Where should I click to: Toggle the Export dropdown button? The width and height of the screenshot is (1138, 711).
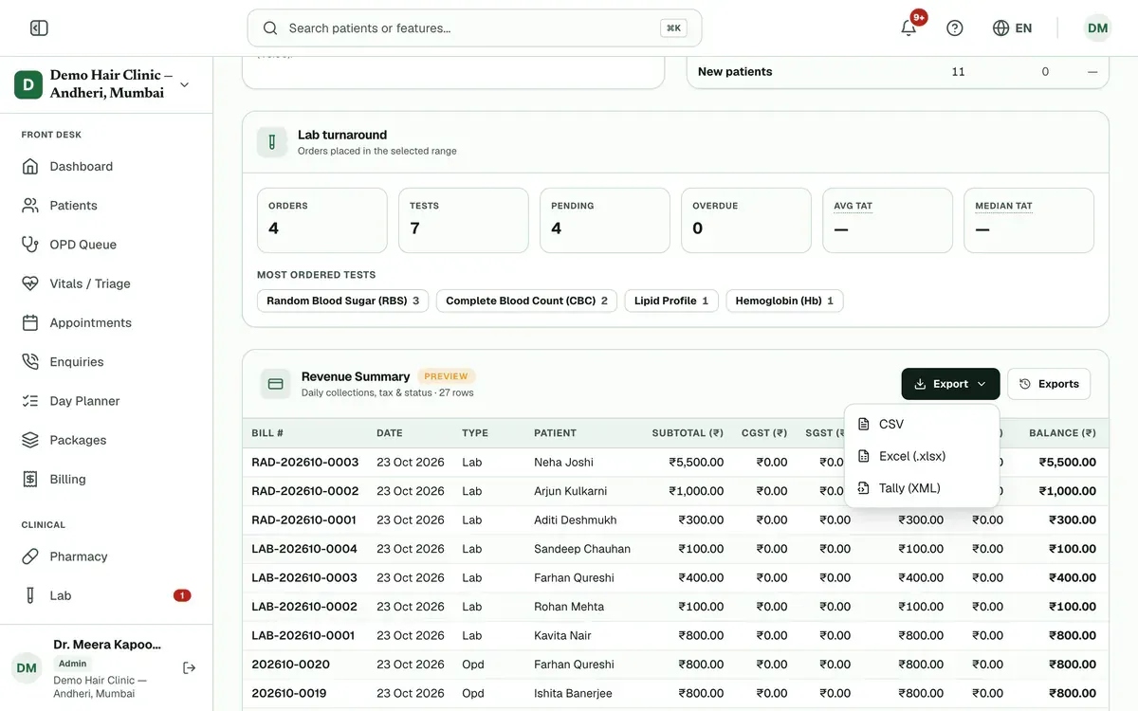(950, 384)
